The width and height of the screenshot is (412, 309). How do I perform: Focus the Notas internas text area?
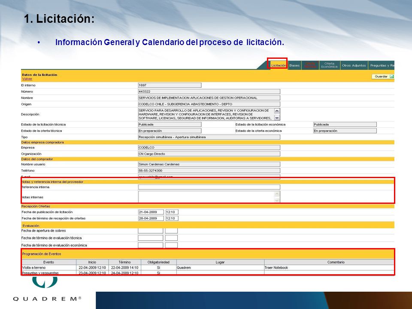point(206,197)
